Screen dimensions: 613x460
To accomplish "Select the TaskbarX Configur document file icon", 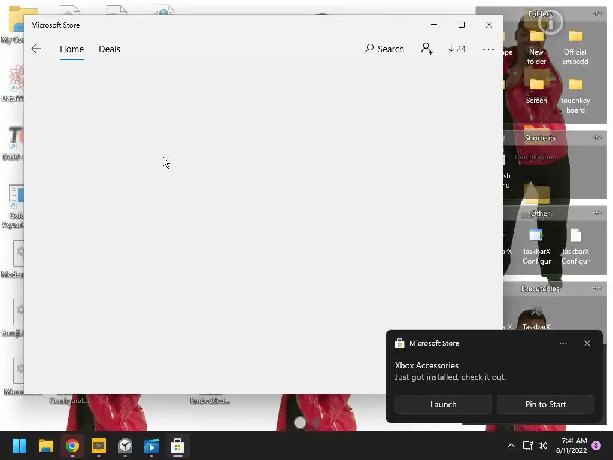I will [575, 247].
